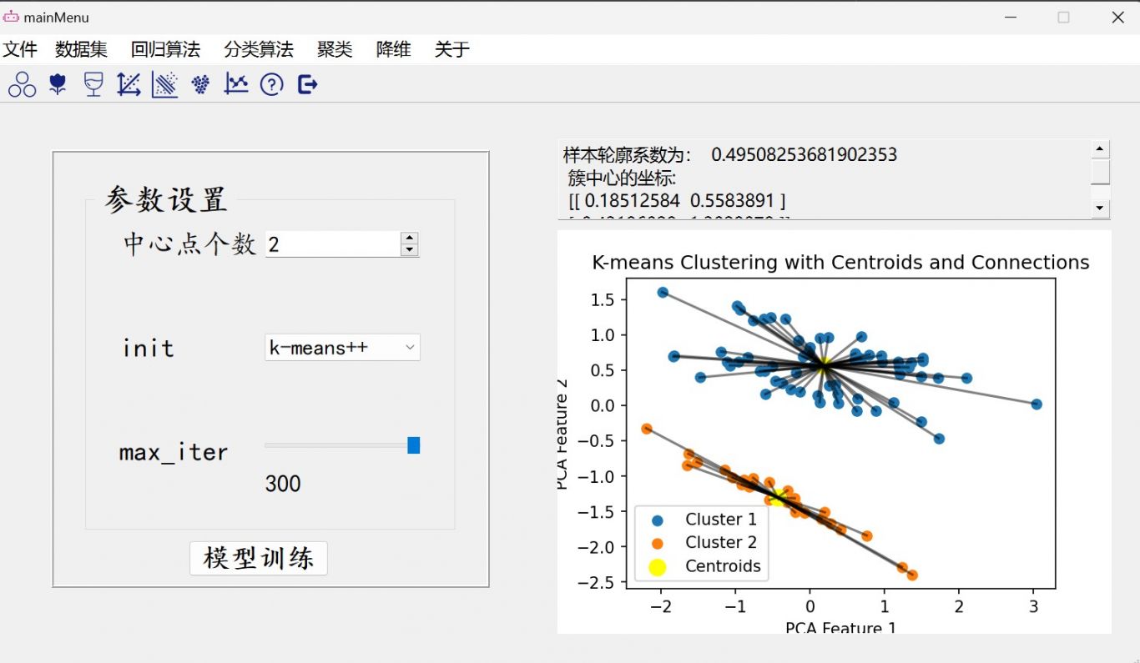Click the output text scrollbar down arrow
The image size is (1140, 663).
1101,208
